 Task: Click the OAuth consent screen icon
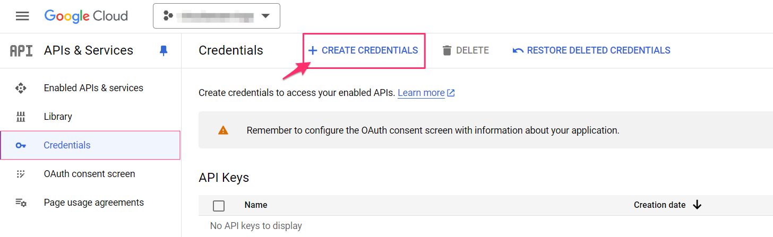21,174
